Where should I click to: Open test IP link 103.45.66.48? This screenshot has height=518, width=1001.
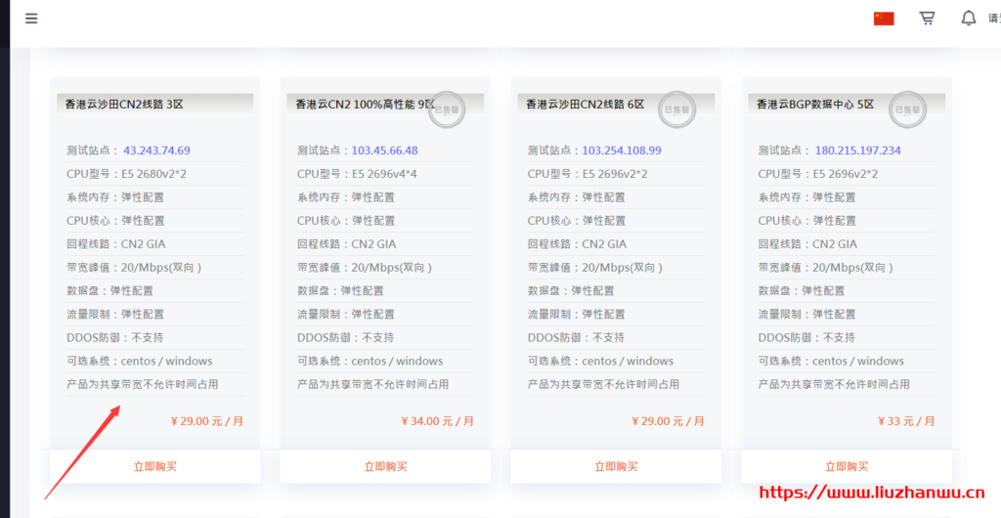[384, 151]
